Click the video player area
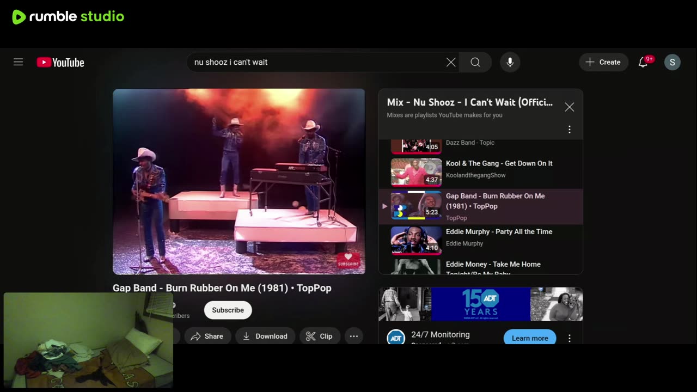 [239, 181]
